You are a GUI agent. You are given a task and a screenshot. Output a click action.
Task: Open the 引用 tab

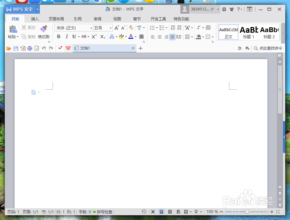77,19
